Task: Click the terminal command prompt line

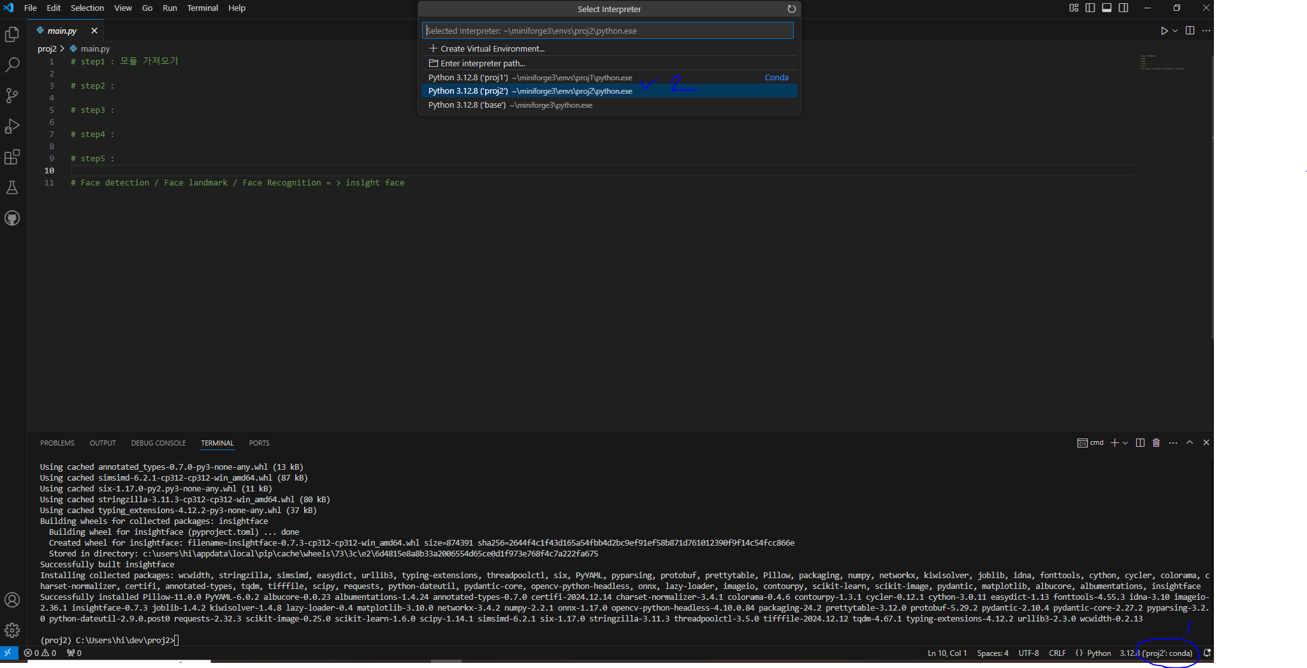Action: coord(110,640)
